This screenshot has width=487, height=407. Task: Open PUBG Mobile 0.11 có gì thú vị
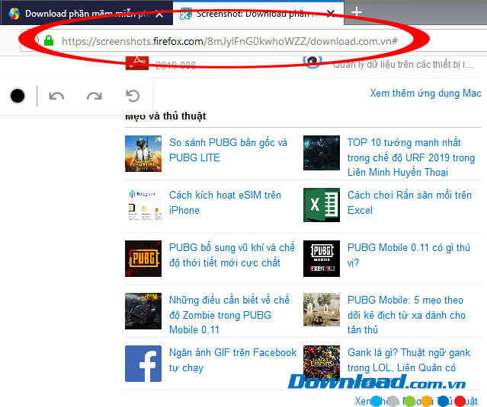tap(409, 255)
